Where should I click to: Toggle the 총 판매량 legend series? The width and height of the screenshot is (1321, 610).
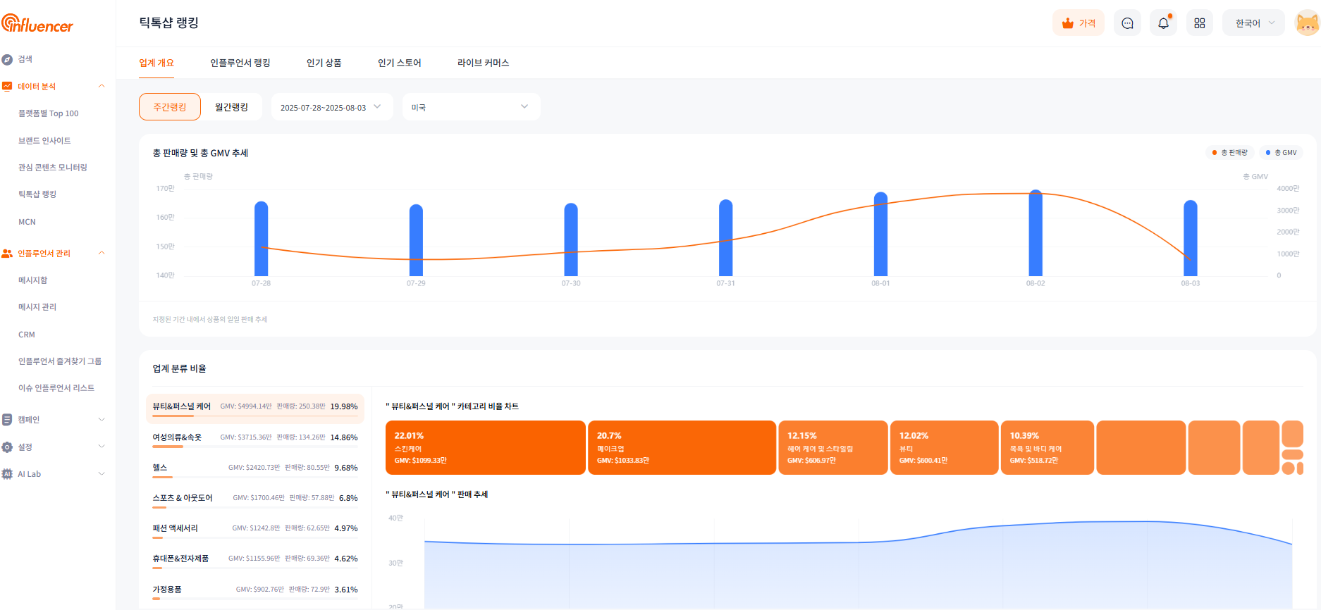(x=1229, y=153)
